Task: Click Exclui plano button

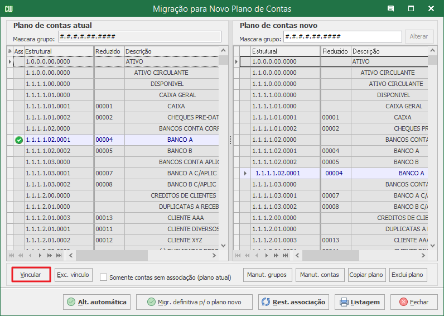Action: 408,275
